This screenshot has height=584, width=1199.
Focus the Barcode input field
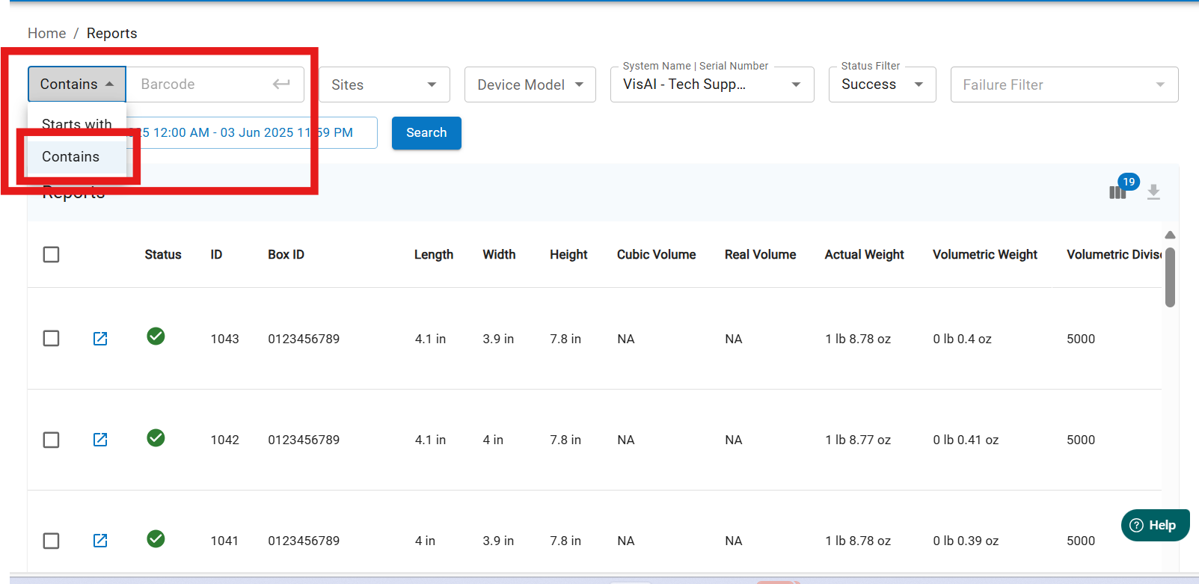coord(198,84)
